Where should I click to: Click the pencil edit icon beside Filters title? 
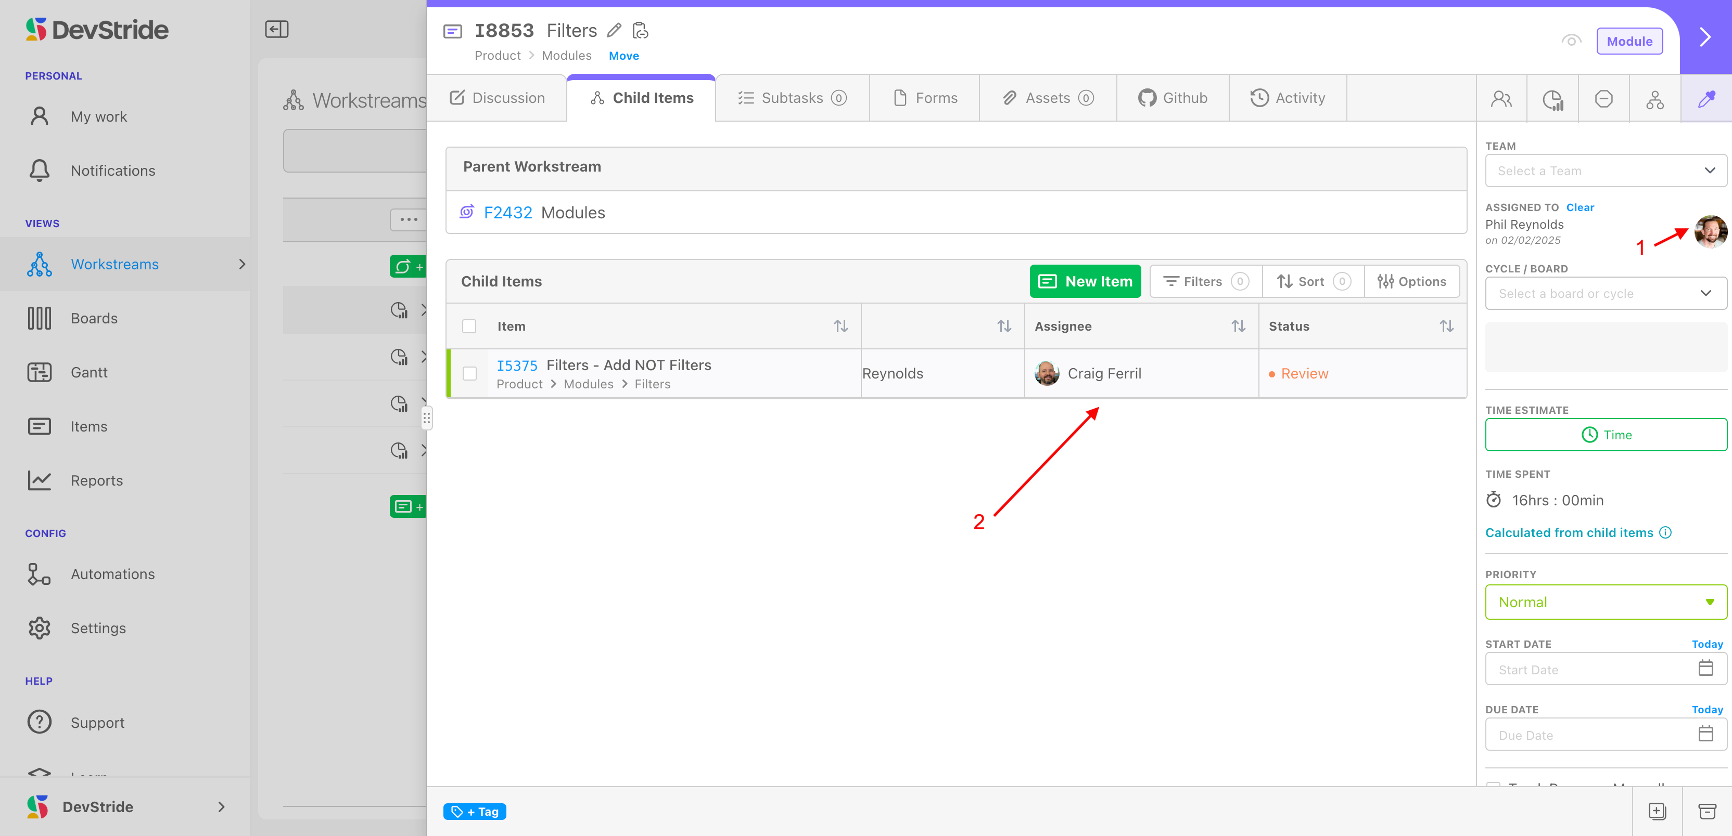click(613, 31)
